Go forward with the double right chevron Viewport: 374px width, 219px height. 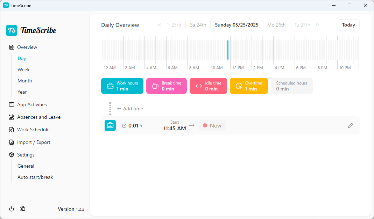(317, 25)
